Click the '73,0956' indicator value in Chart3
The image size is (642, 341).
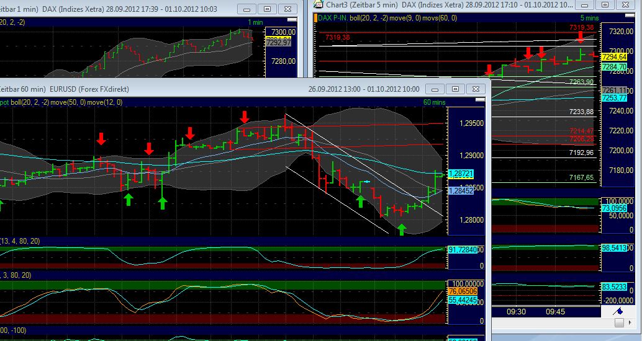click(x=615, y=208)
